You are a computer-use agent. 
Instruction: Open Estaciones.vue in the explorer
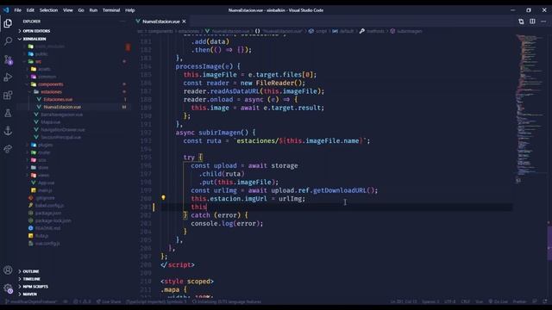(x=58, y=100)
